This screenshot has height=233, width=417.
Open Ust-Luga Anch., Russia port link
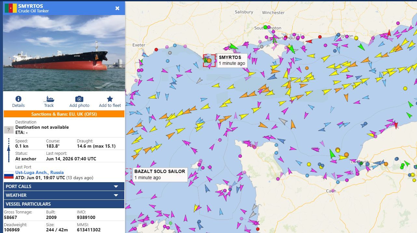39,172
